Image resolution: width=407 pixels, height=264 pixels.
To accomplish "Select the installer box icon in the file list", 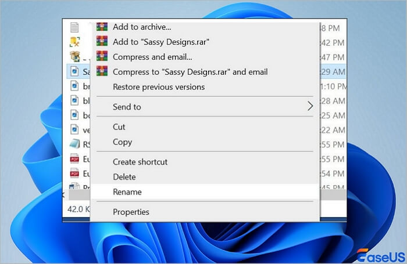I will [x=75, y=56].
